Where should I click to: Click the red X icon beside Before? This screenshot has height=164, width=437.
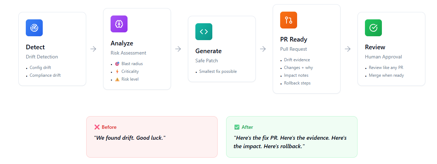click(x=97, y=127)
